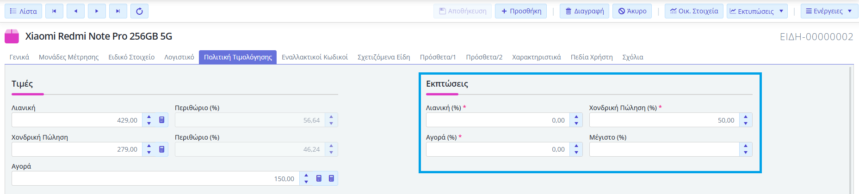Decrease Χονδρική Πώληση (%) with down arrow

[x=746, y=123]
